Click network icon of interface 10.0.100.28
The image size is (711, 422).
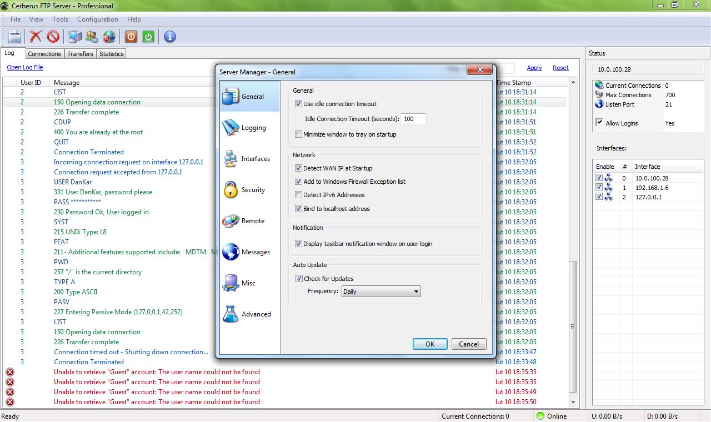(x=608, y=178)
